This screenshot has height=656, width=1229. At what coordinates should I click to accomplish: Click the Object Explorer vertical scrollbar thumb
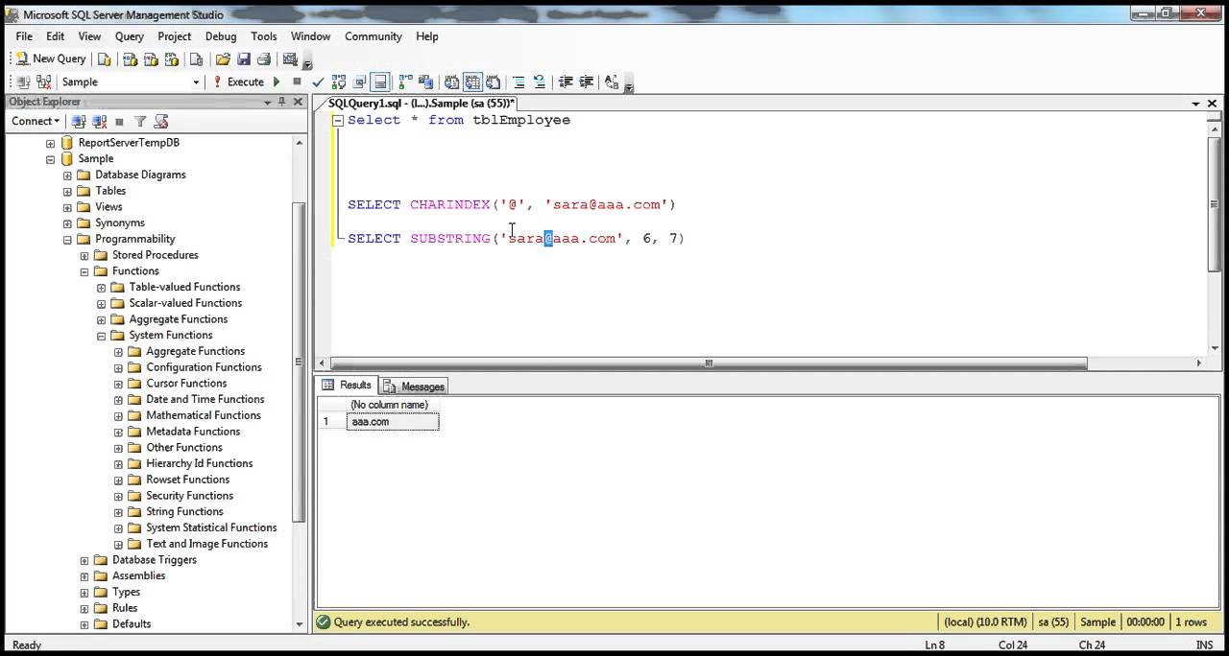(300, 363)
